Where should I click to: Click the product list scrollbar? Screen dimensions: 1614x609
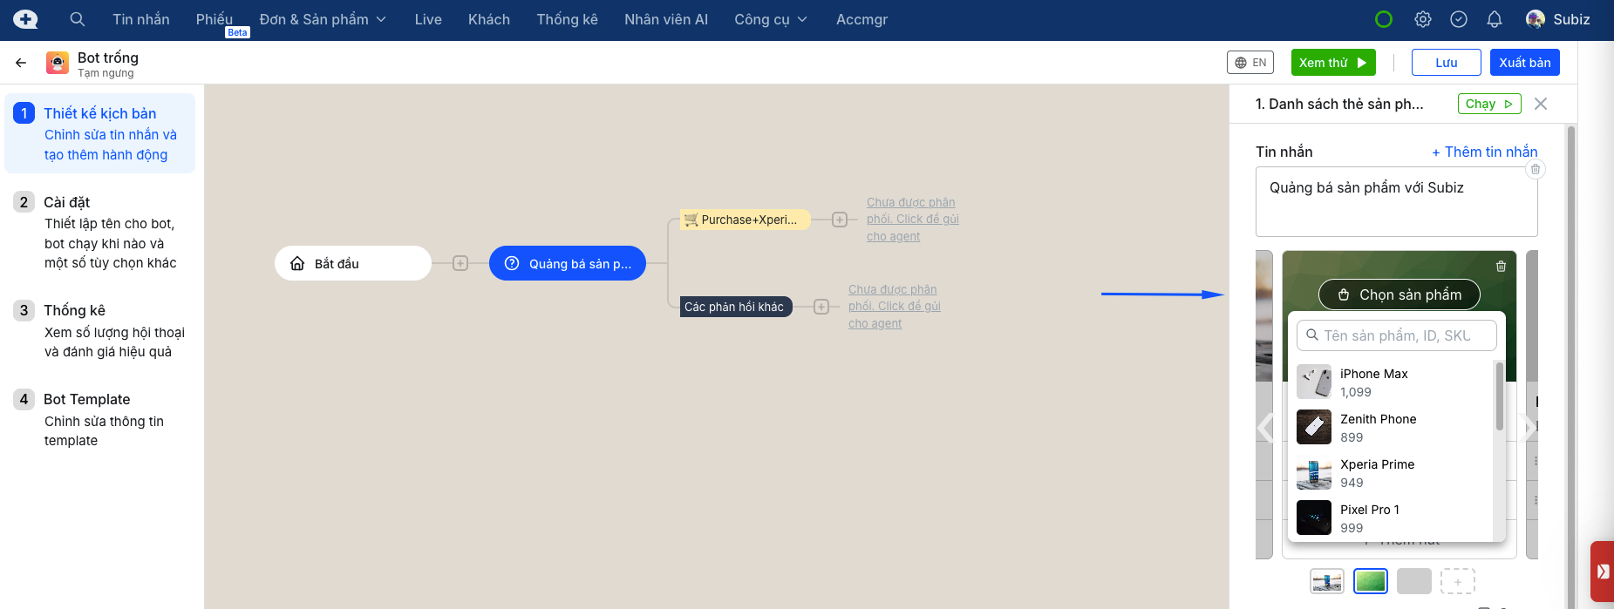click(x=1500, y=397)
